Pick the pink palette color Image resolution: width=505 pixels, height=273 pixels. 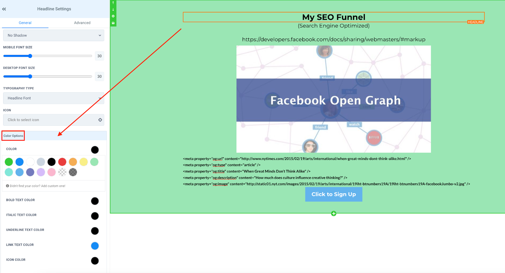click(x=51, y=172)
